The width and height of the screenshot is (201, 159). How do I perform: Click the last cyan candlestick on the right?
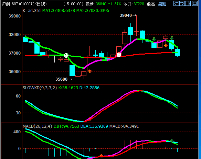pos(177,53)
